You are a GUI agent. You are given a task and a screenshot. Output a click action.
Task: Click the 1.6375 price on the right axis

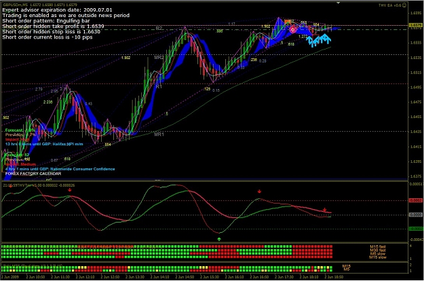tap(416, 176)
